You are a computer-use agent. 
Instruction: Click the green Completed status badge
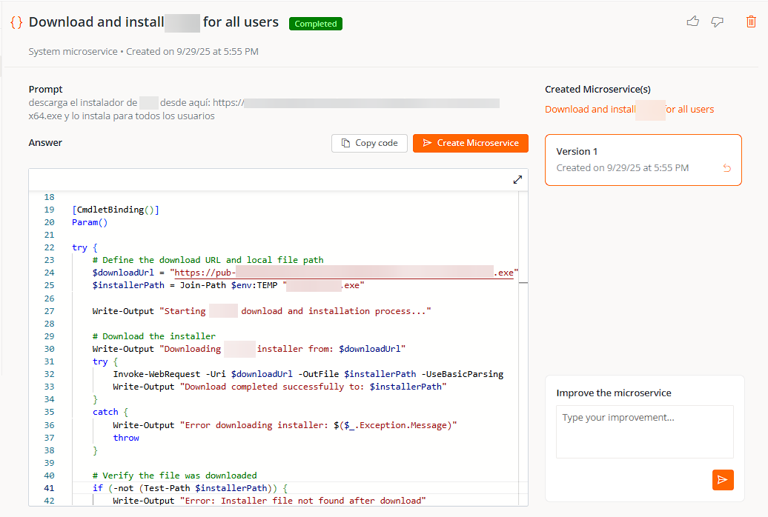point(315,24)
